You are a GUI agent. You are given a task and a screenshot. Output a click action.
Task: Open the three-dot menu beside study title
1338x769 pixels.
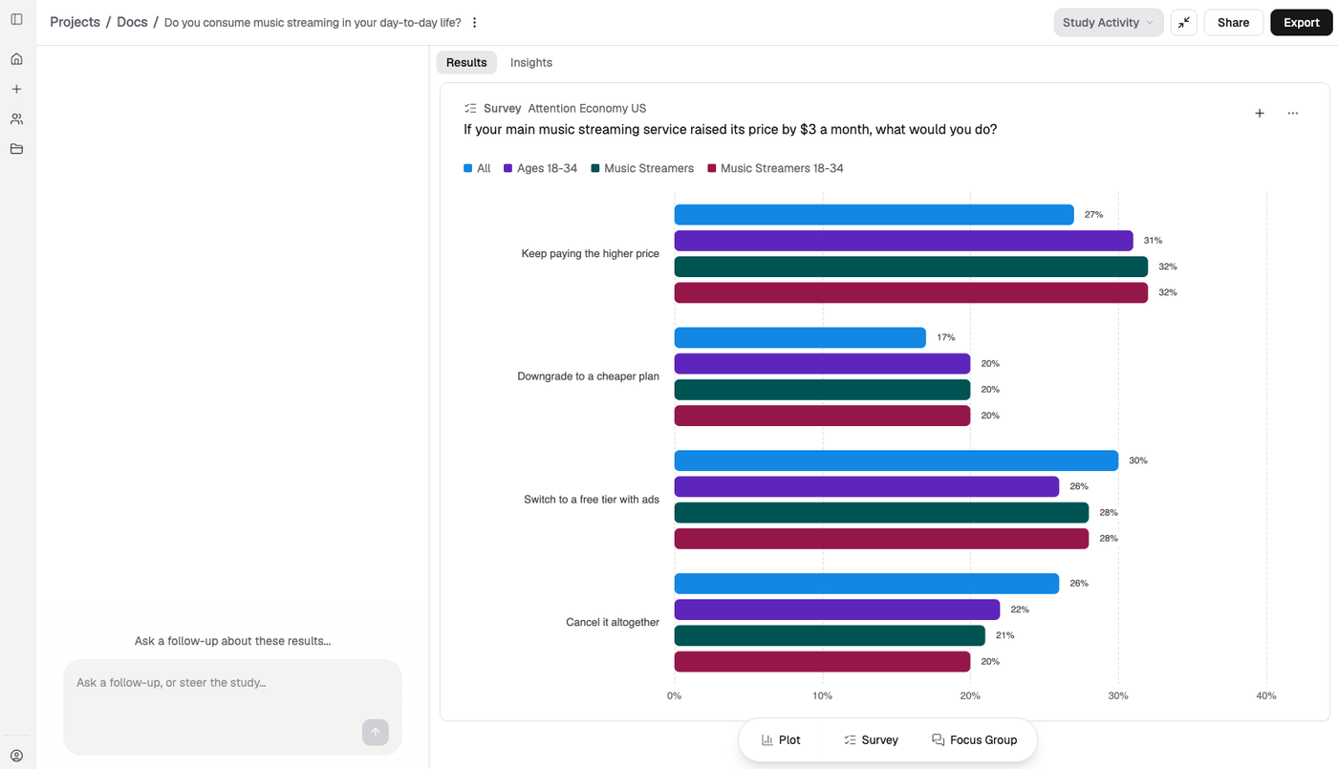475,23
